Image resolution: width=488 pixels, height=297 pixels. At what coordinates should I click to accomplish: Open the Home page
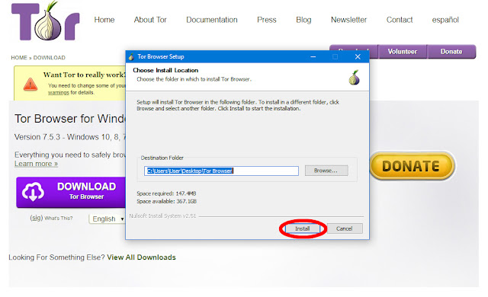(104, 20)
